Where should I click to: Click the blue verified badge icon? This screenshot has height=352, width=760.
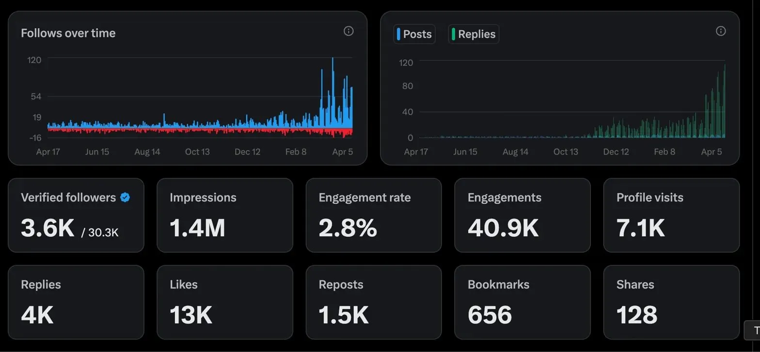125,197
